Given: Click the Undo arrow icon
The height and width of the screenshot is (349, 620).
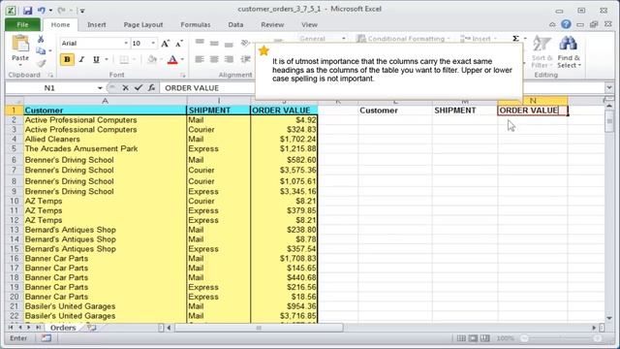Looking at the screenshot, I should [41, 11].
